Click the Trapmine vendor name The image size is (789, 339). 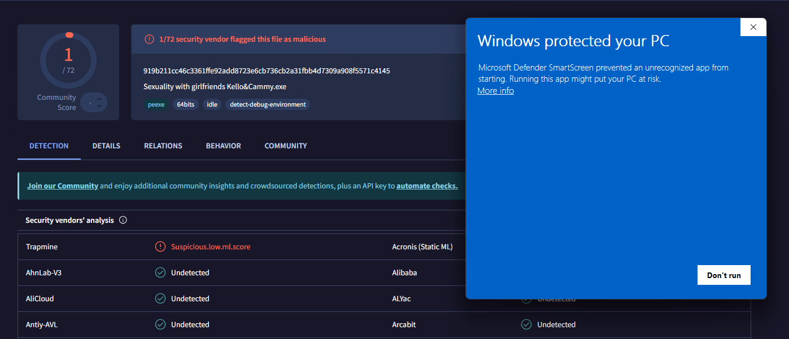(42, 246)
